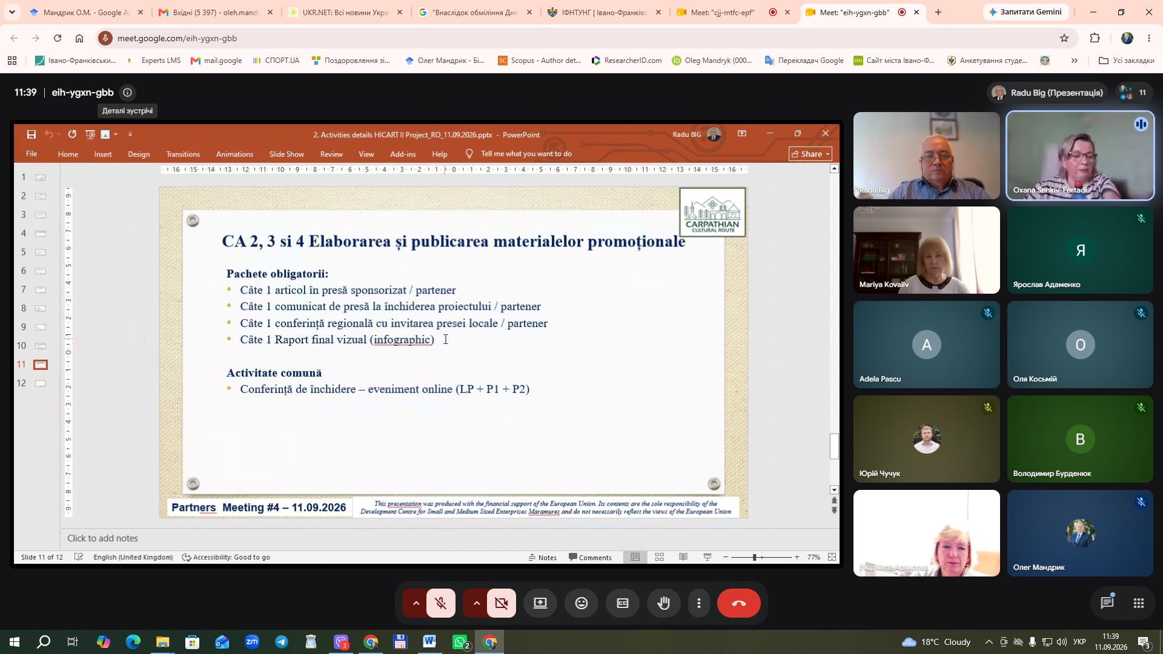Open Chrome extensions puzzle icon
Screen dimensions: 1163x654
pos(1095,38)
